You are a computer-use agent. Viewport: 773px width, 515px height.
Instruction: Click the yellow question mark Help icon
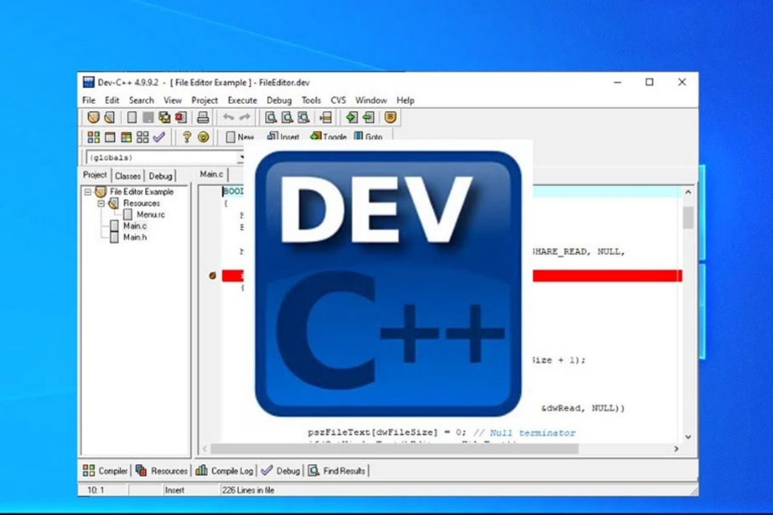[187, 136]
